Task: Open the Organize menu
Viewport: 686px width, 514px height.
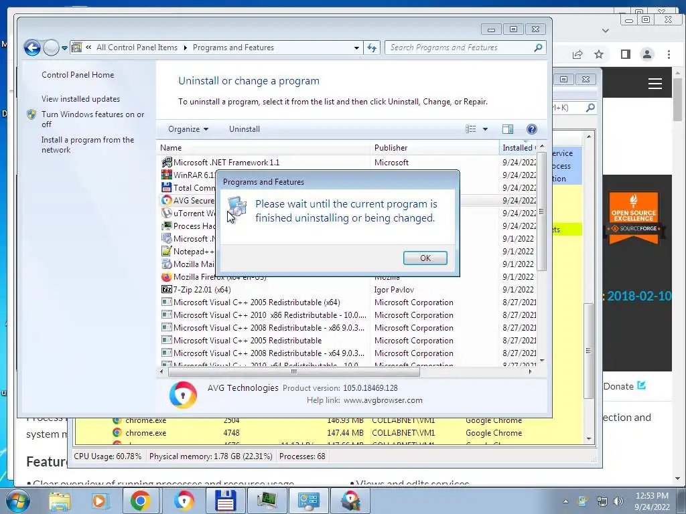Action: pos(188,129)
